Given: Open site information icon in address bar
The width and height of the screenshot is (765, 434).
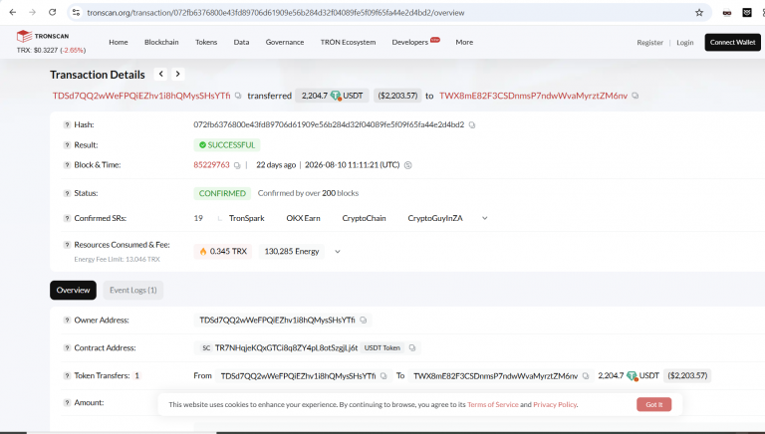Looking at the screenshot, I should [x=76, y=13].
